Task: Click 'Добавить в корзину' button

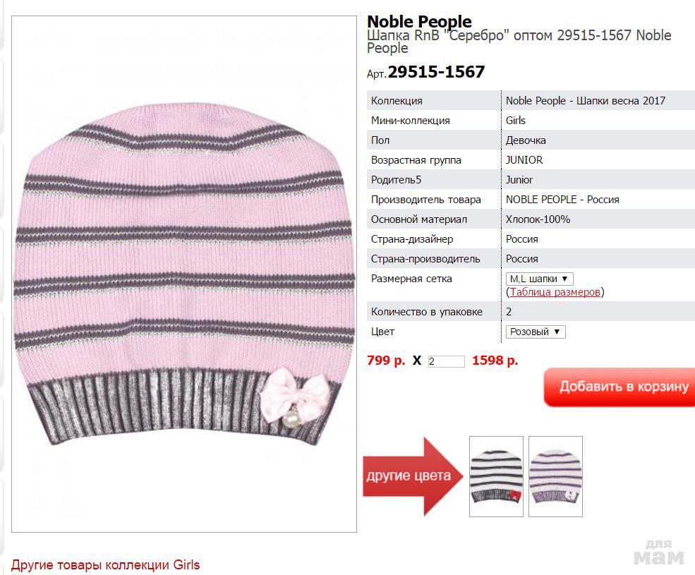Action: click(x=620, y=387)
